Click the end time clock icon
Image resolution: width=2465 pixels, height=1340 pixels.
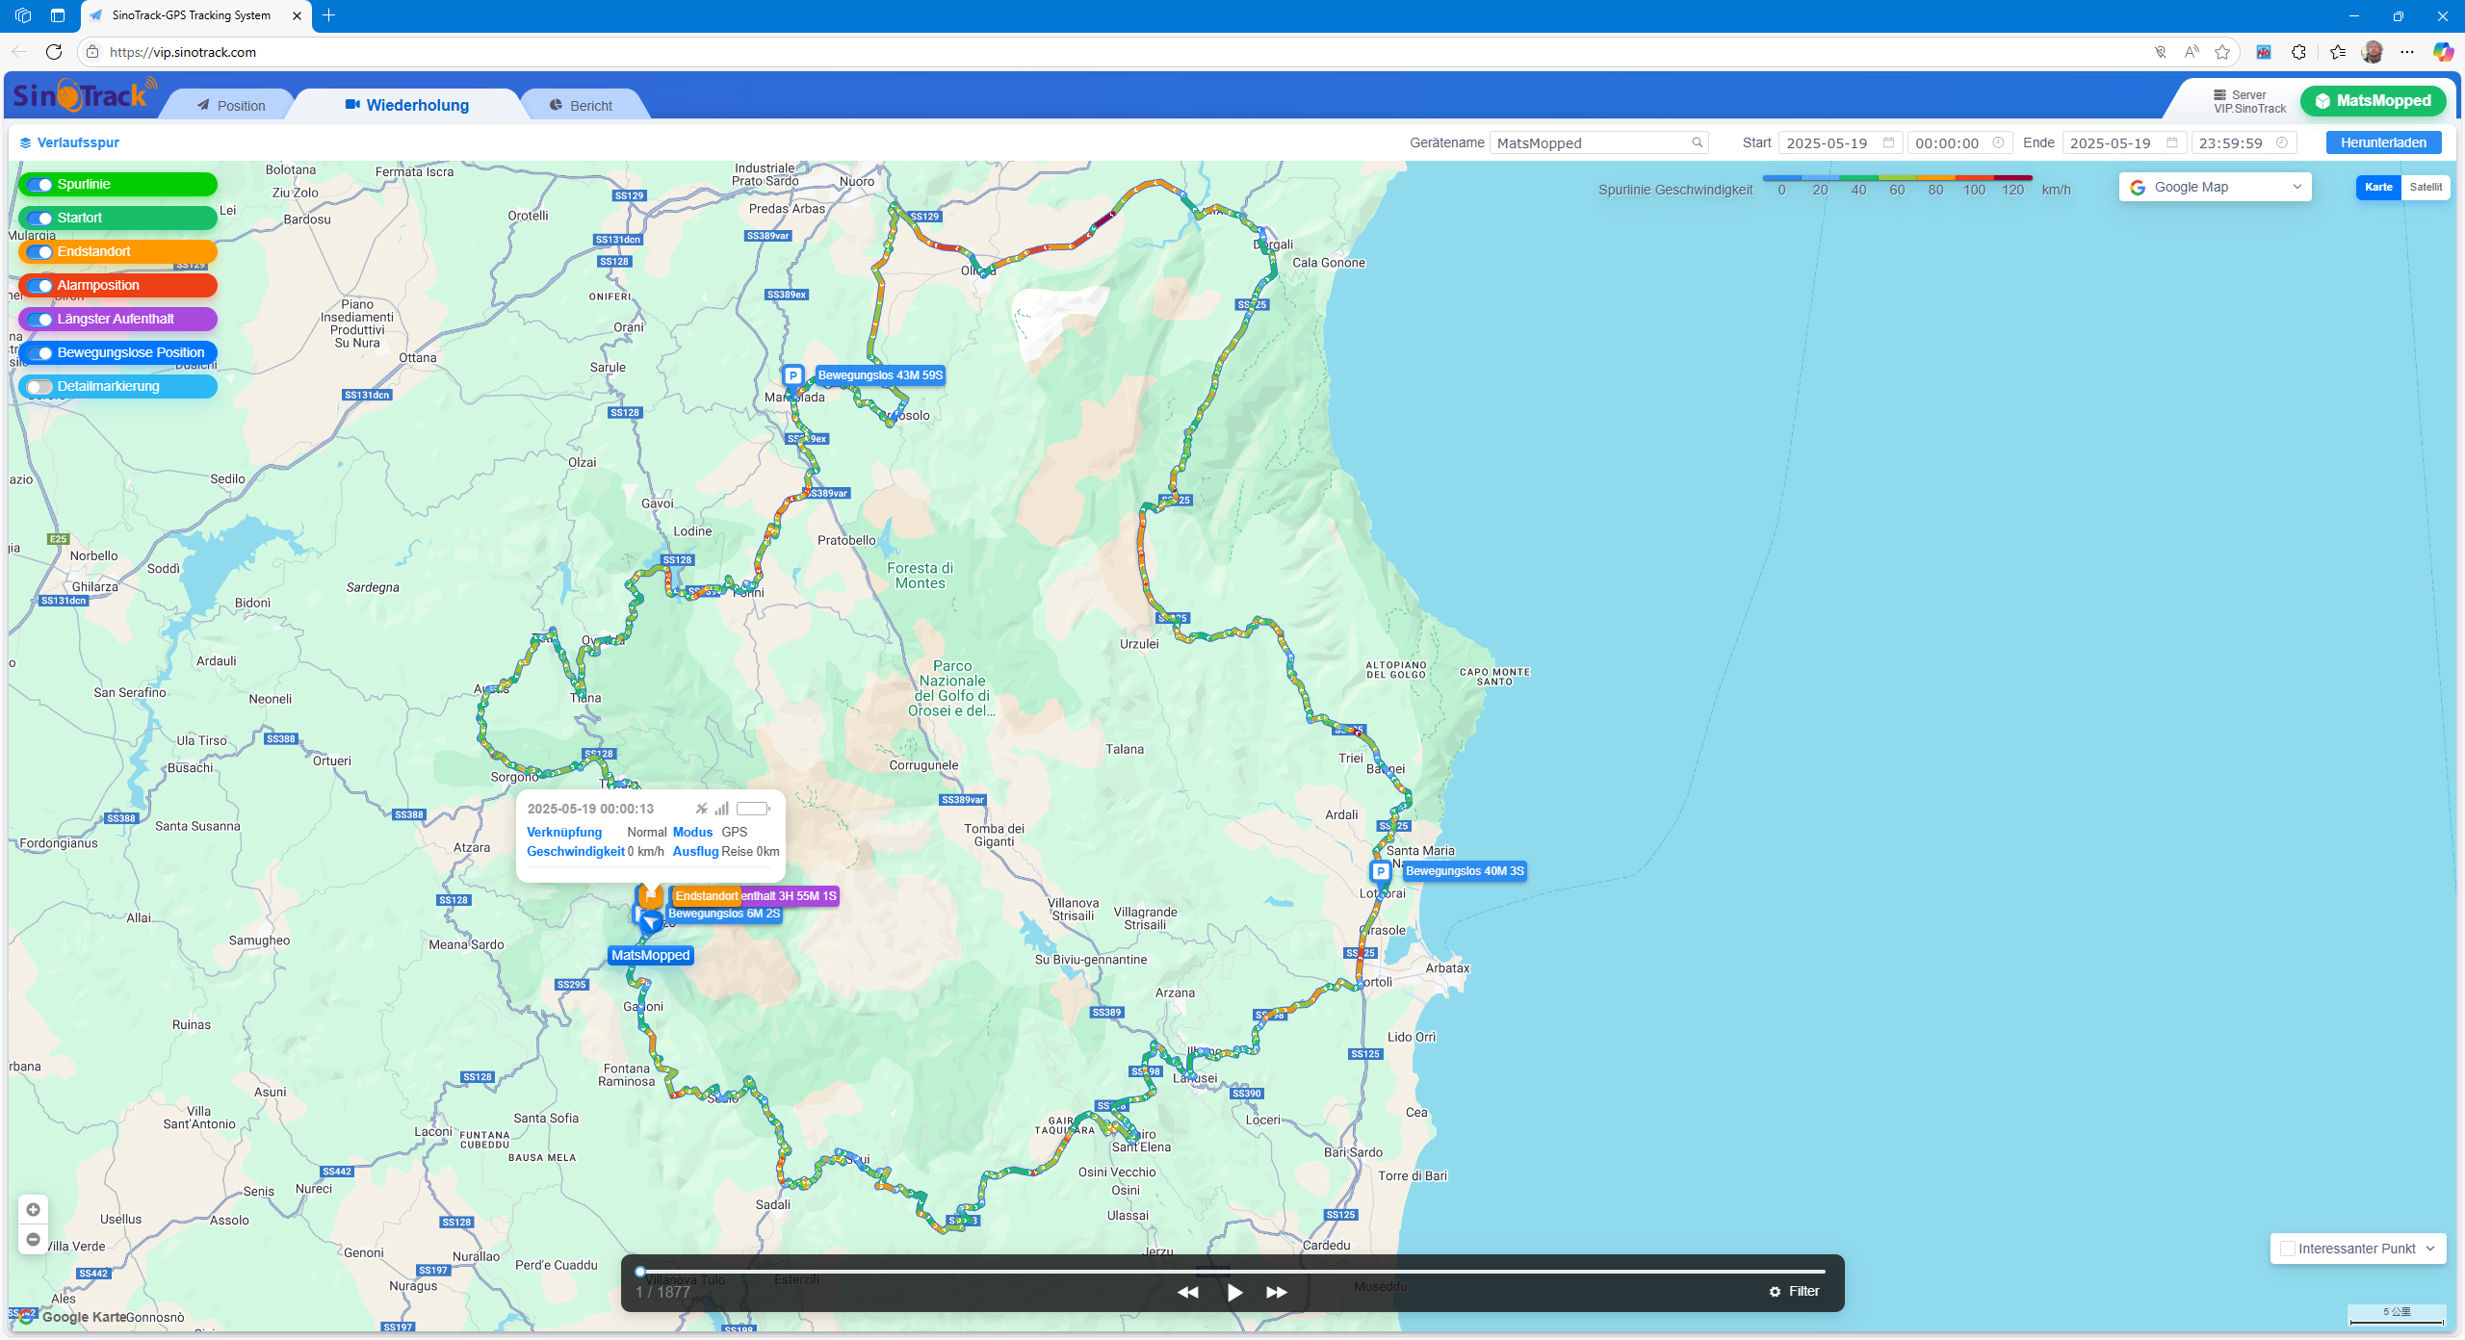[2281, 142]
